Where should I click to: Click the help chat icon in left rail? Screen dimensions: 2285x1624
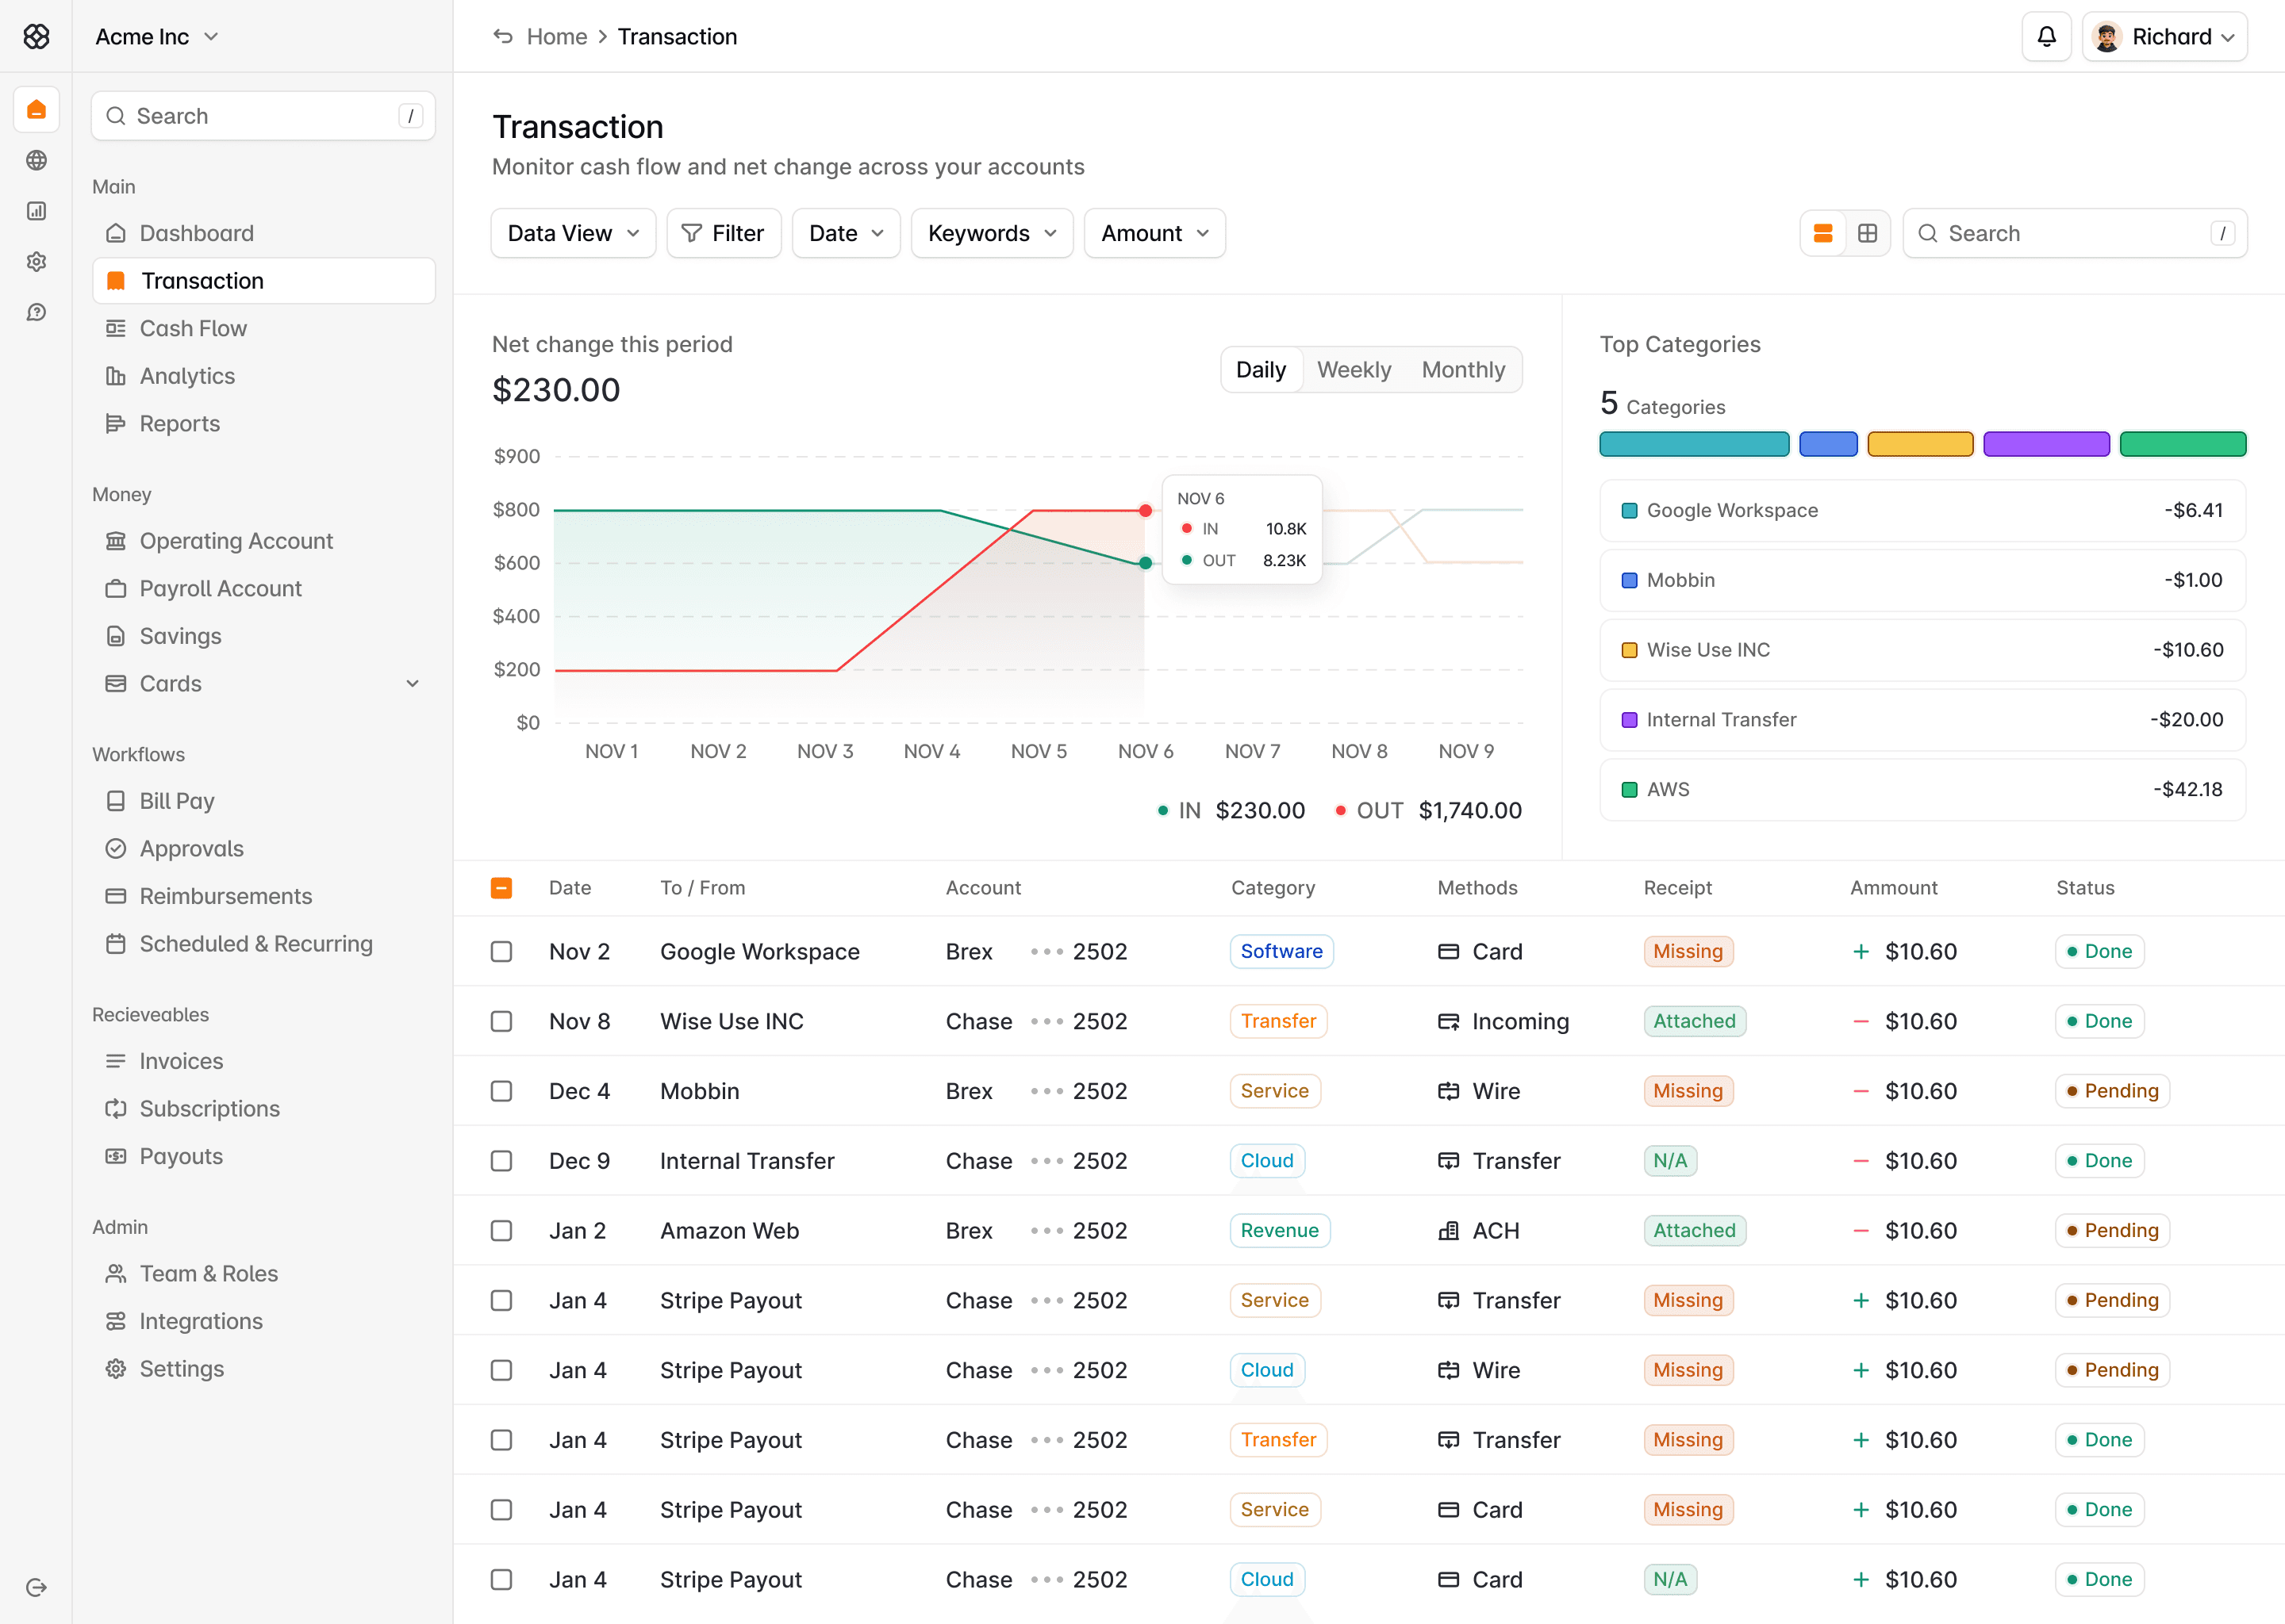(x=36, y=313)
